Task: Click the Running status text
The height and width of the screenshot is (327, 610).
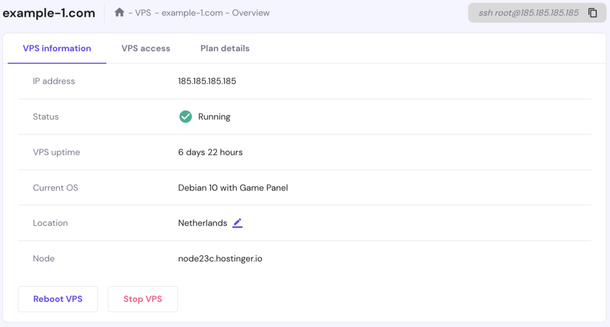Action: pyautogui.click(x=214, y=117)
